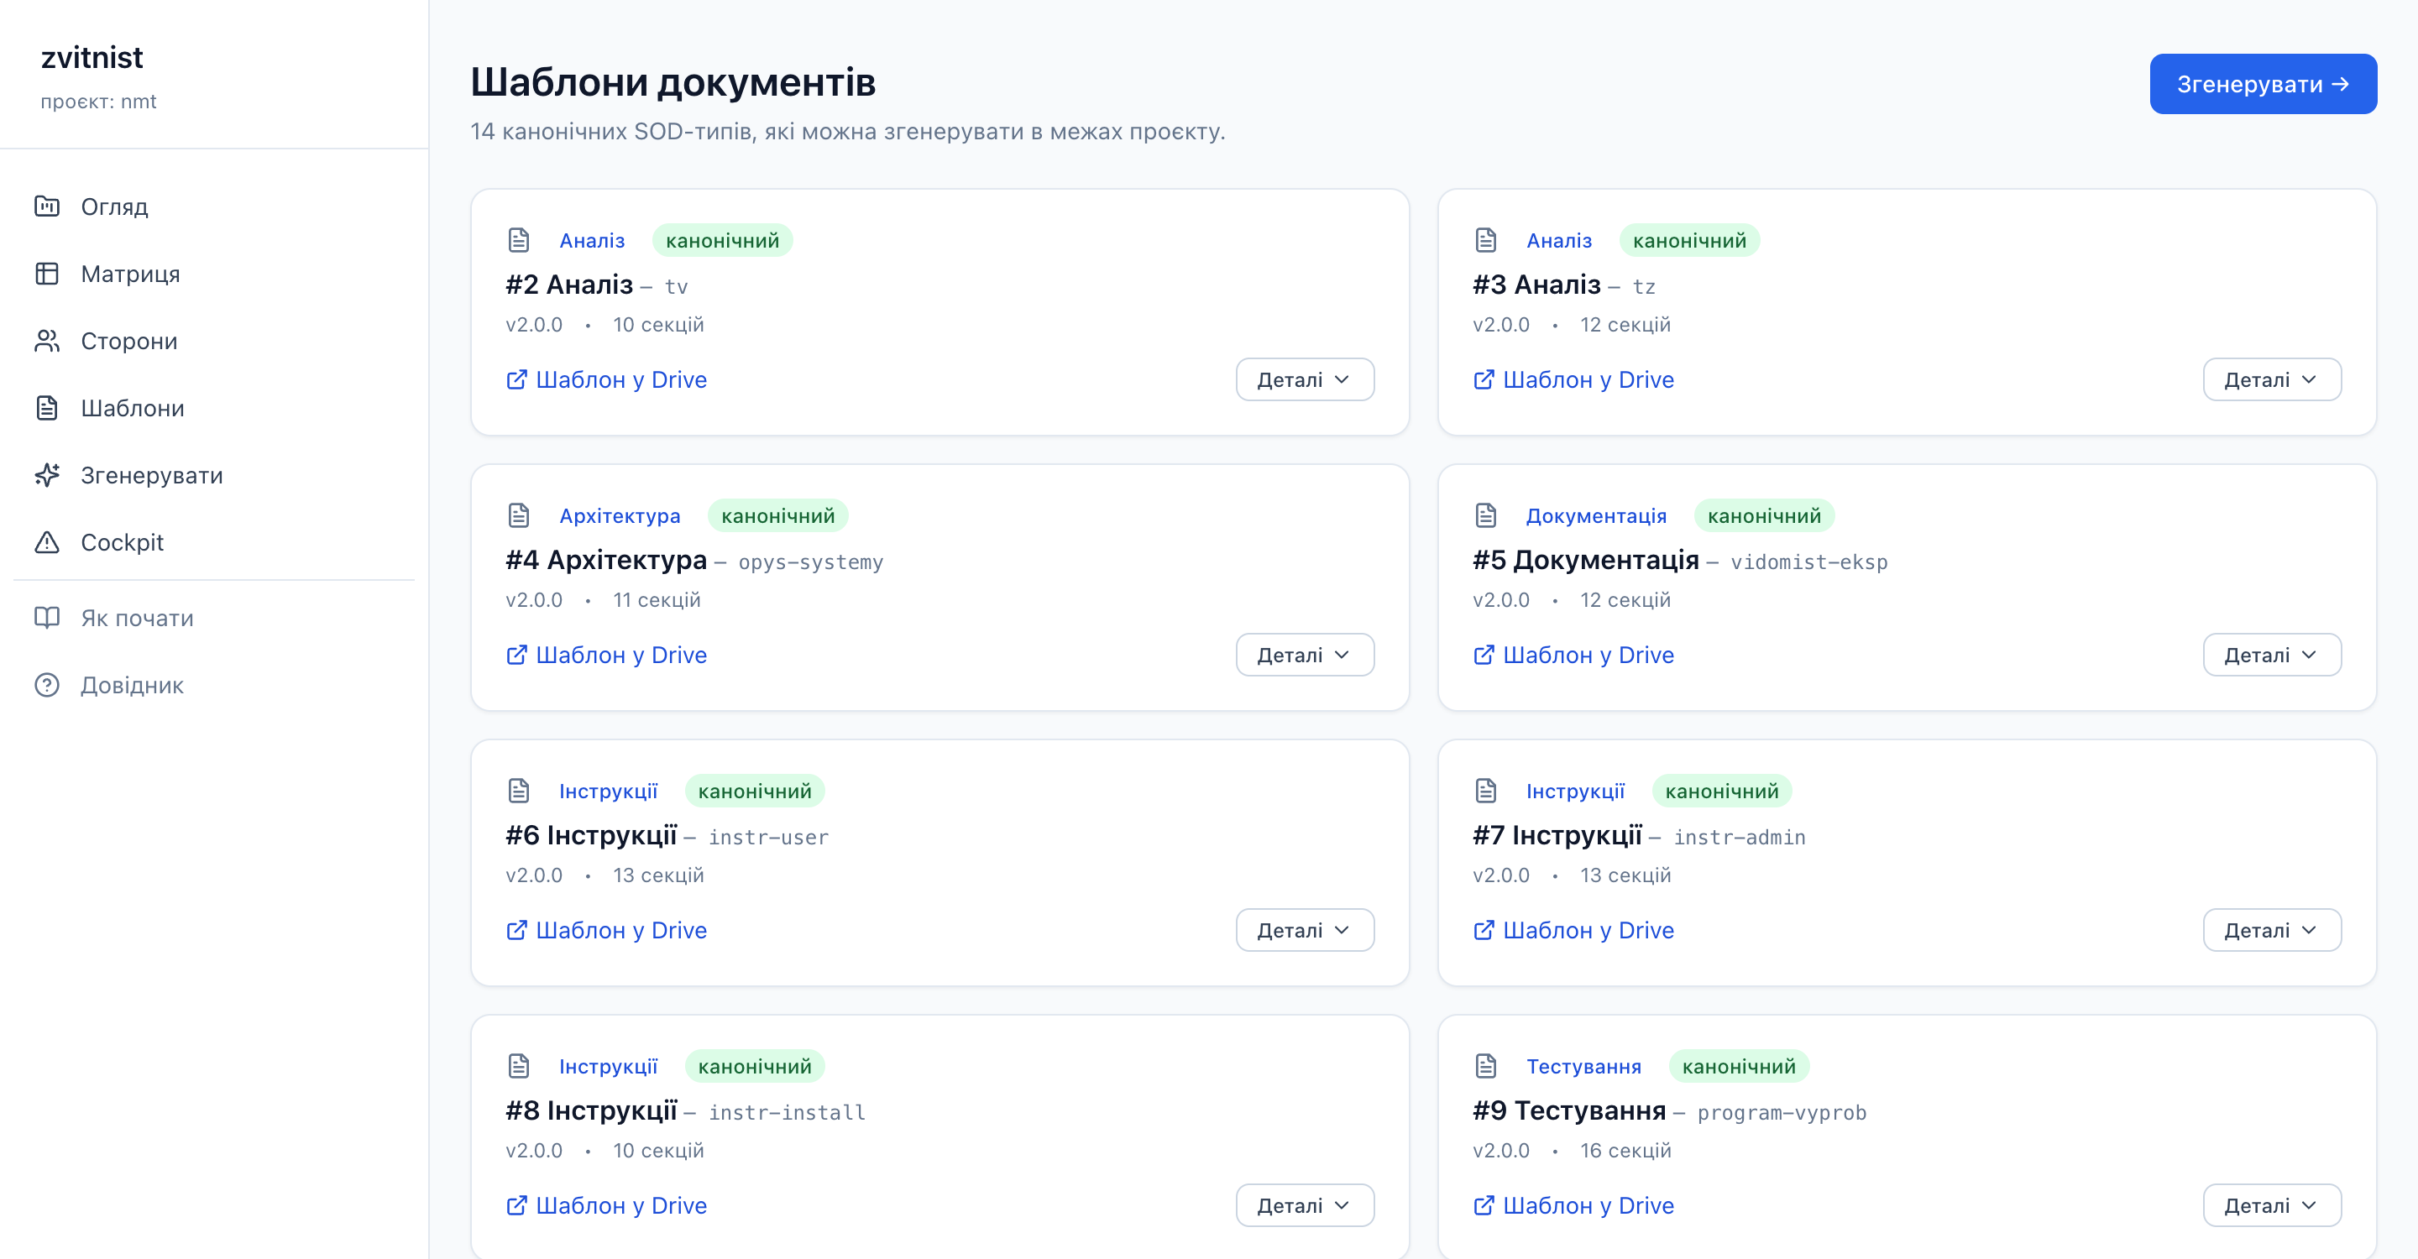Click the document icon on card #6 Інструкції
Image resolution: width=2418 pixels, height=1259 pixels.
tap(519, 791)
